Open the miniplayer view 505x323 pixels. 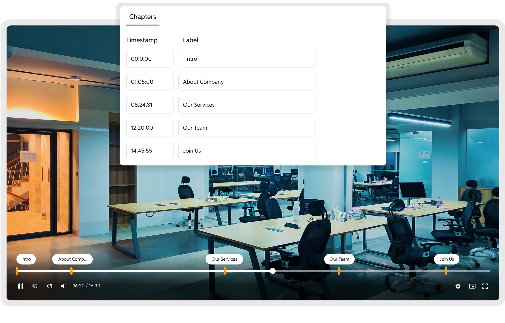pyautogui.click(x=472, y=286)
